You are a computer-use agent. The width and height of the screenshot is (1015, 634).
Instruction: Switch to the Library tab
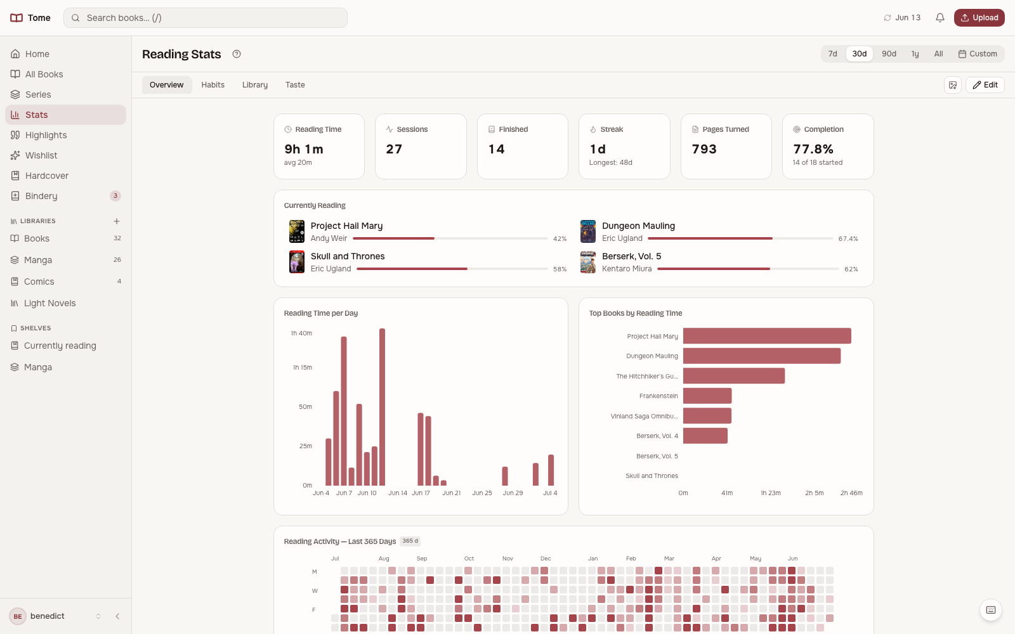pyautogui.click(x=255, y=85)
